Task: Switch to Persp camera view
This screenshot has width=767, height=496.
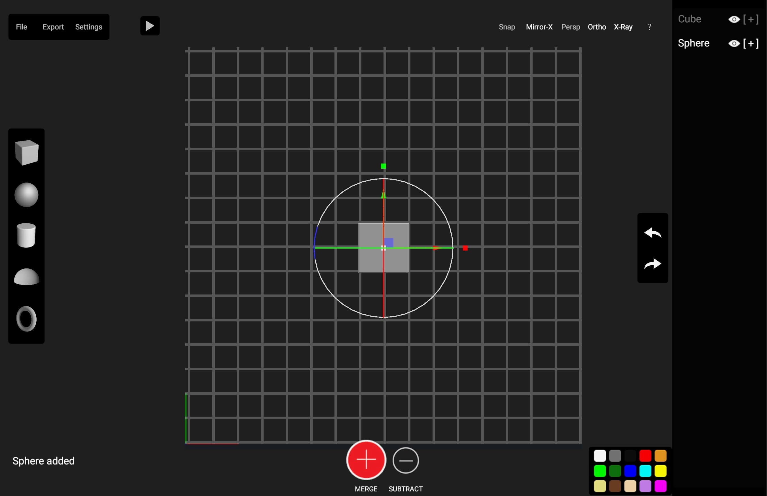Action: [x=571, y=27]
